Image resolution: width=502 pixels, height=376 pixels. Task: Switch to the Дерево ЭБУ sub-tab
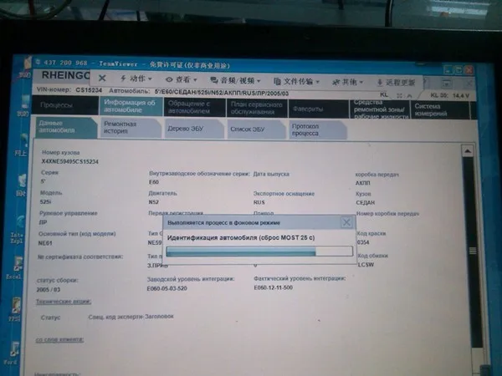pyautogui.click(x=193, y=129)
